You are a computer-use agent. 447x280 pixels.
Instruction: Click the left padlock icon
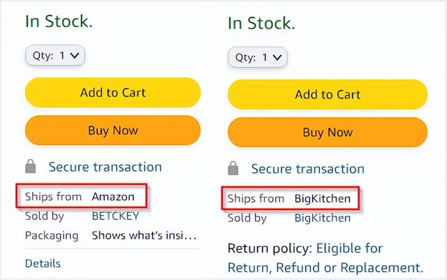click(31, 167)
